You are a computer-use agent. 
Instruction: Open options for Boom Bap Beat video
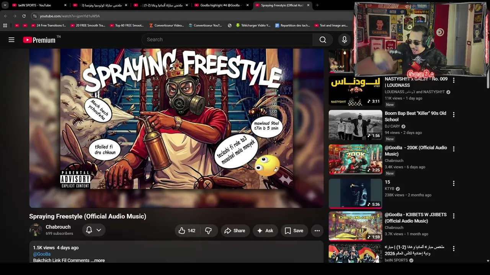454,115
